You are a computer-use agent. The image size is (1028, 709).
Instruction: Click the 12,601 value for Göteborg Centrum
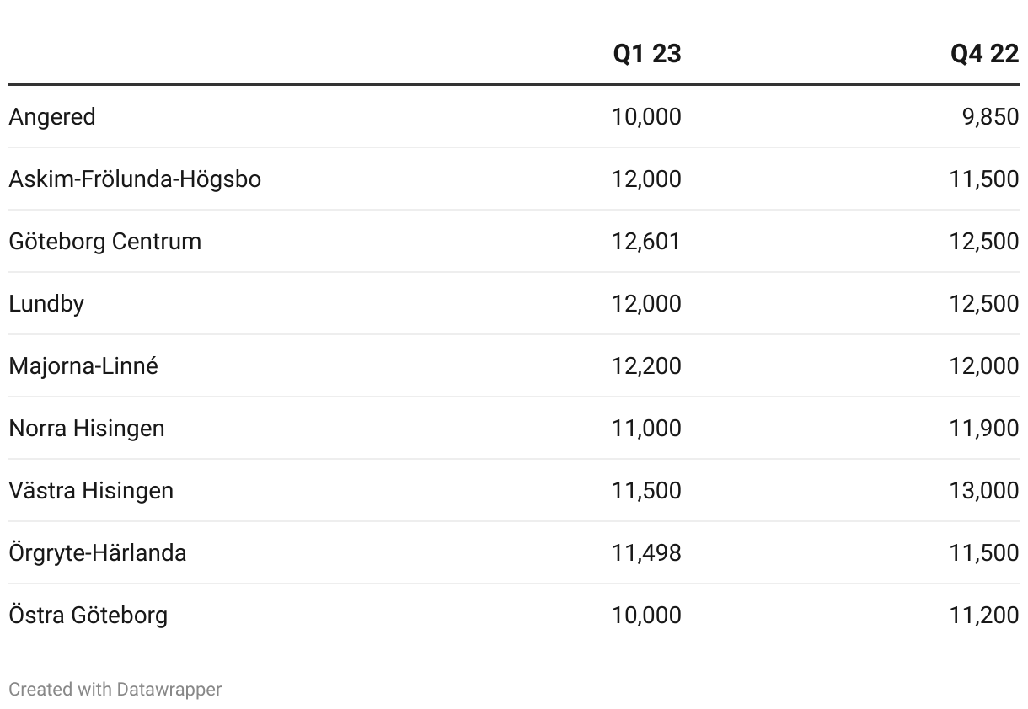tap(646, 241)
